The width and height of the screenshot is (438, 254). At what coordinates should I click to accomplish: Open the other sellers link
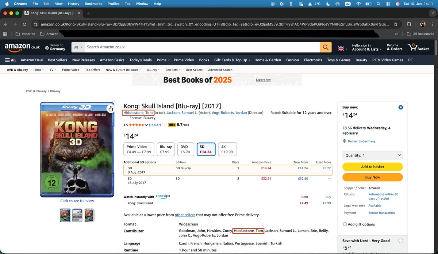tap(185, 215)
